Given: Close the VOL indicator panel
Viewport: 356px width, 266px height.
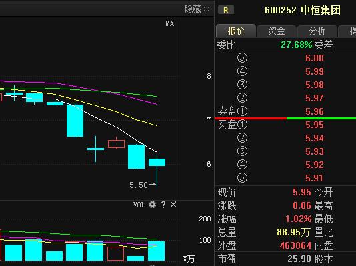Looking at the screenshot, I should click(x=173, y=205).
